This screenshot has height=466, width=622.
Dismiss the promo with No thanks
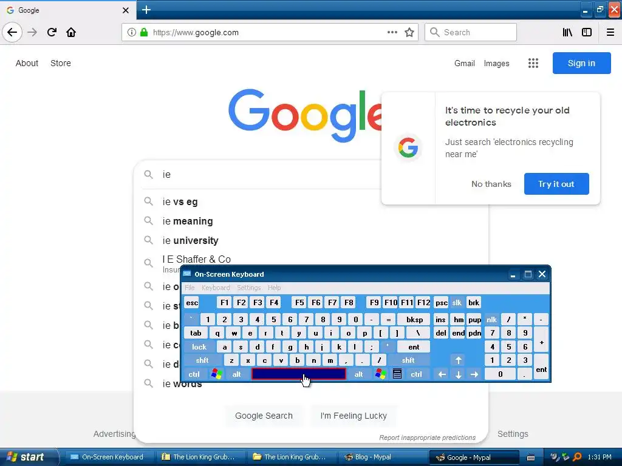tap(491, 184)
